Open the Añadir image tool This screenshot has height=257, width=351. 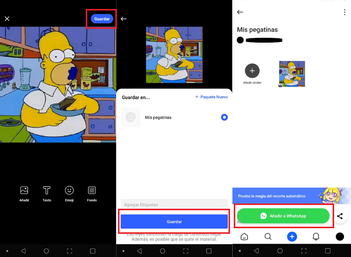(x=24, y=194)
